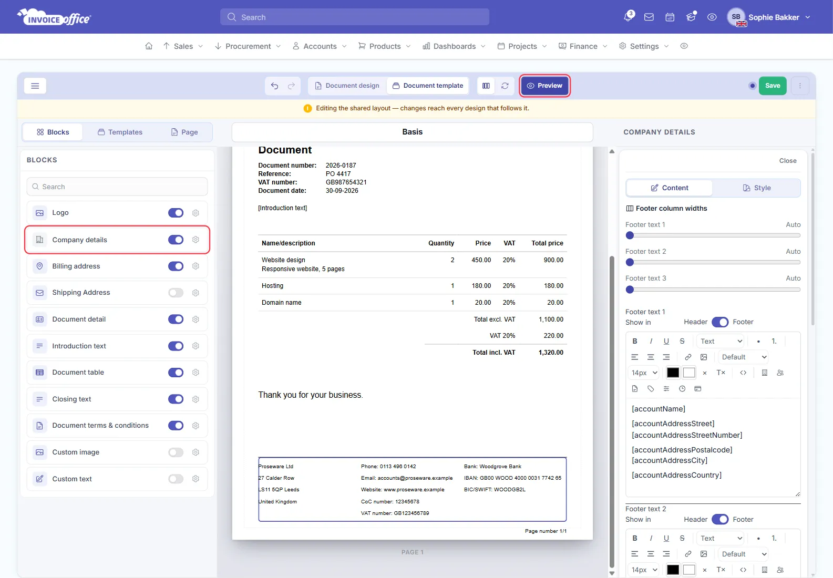The width and height of the screenshot is (833, 578).
Task: Expand the Procurement menu
Action: pyautogui.click(x=248, y=46)
